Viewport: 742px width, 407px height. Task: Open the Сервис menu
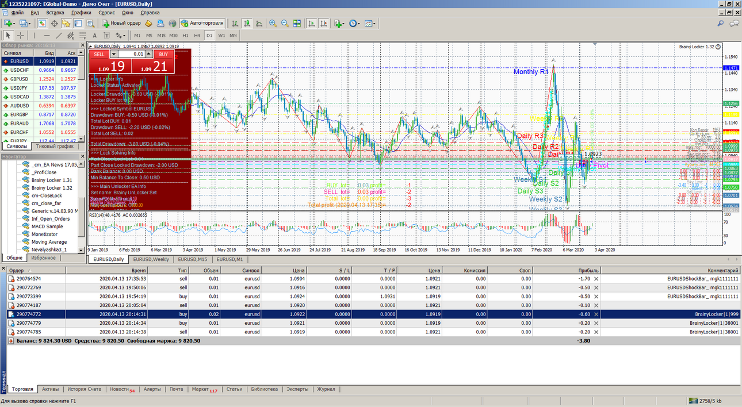(x=106, y=12)
